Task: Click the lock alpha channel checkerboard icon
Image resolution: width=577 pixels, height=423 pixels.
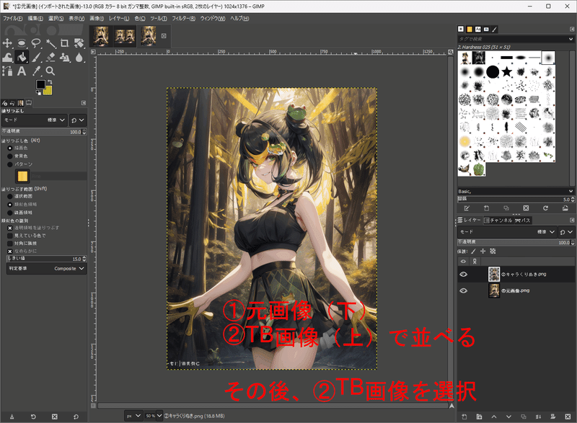Action: 493,251
